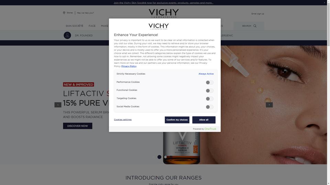Click the Dr. Founded doctor icon

tap(67, 35)
